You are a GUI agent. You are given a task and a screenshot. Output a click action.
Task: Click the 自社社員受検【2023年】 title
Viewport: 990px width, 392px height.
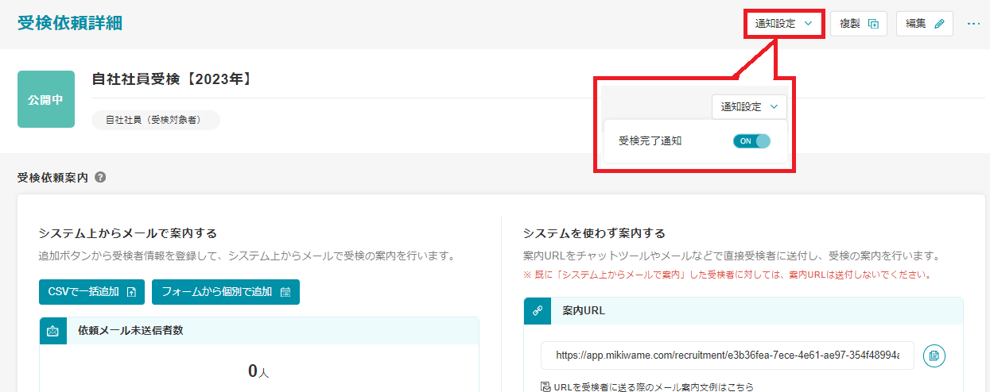pos(173,79)
